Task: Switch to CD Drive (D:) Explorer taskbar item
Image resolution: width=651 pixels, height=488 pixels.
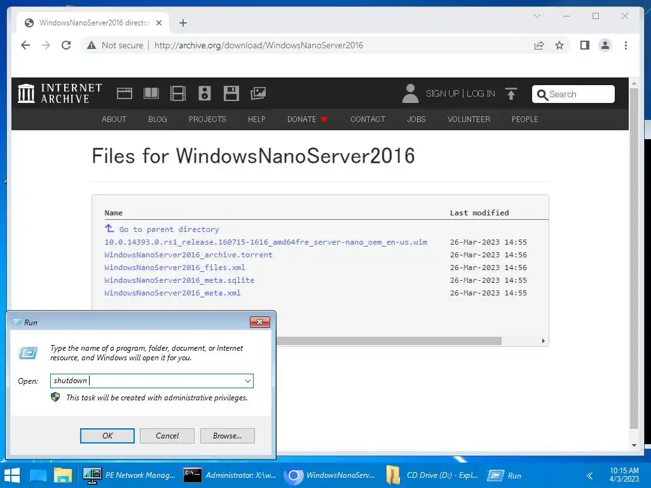Action: coord(432,475)
